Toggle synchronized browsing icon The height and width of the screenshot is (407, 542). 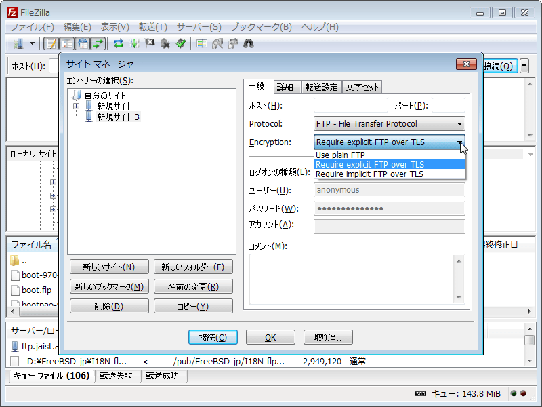coord(233,43)
